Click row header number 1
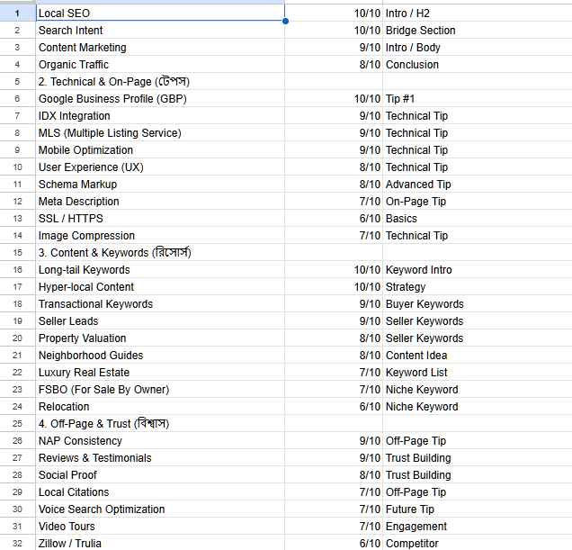572x550 pixels. [x=17, y=14]
